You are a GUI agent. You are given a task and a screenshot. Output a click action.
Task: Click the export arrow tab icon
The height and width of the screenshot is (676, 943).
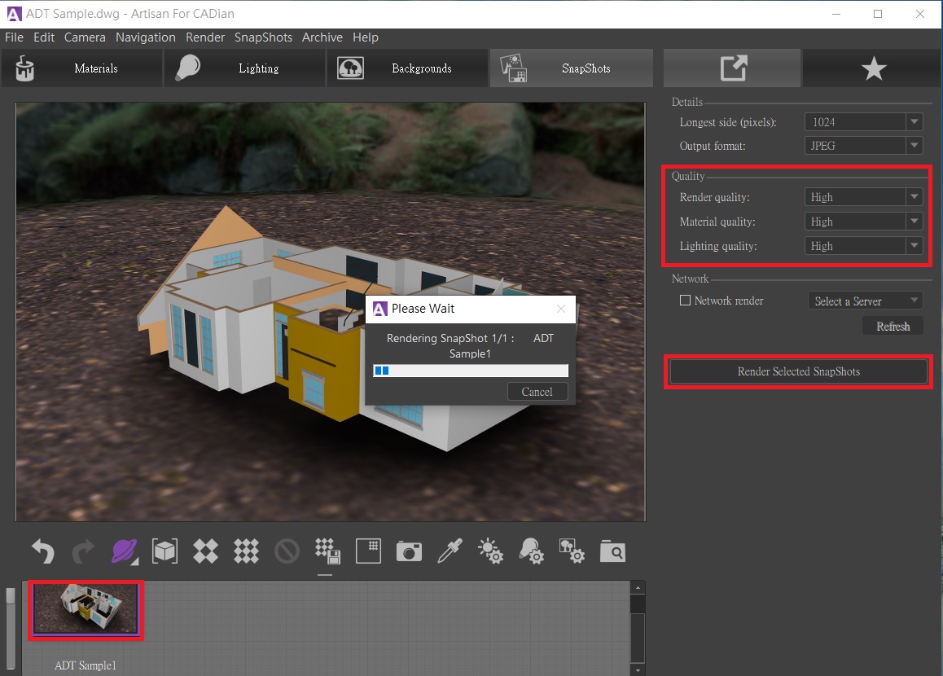tap(733, 68)
